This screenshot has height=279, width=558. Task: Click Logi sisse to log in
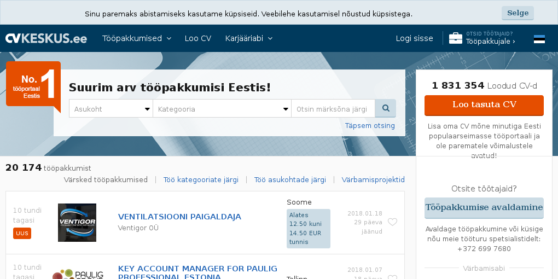(414, 38)
